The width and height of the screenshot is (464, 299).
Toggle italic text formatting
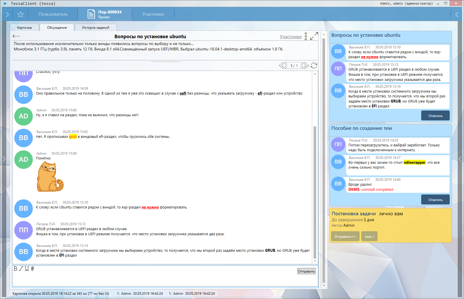point(21,269)
